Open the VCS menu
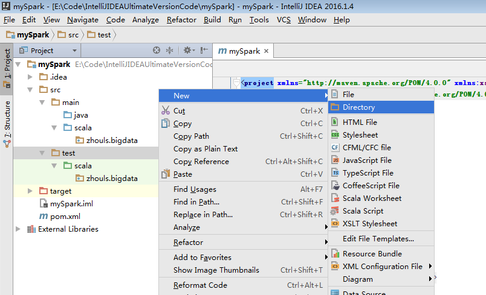This screenshot has width=486, height=295. point(283,20)
